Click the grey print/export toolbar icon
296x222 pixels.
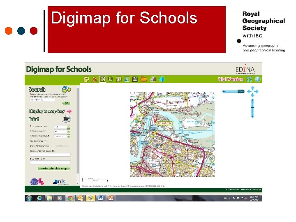pyautogui.click(x=153, y=79)
